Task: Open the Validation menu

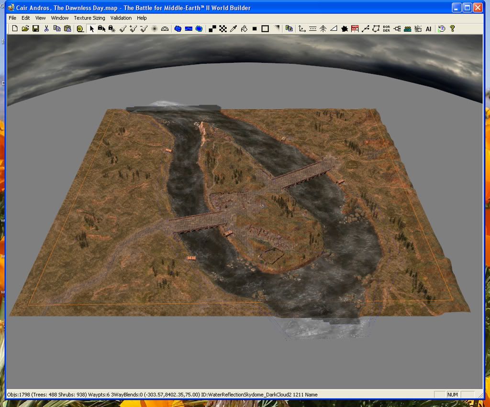Action: (121, 18)
